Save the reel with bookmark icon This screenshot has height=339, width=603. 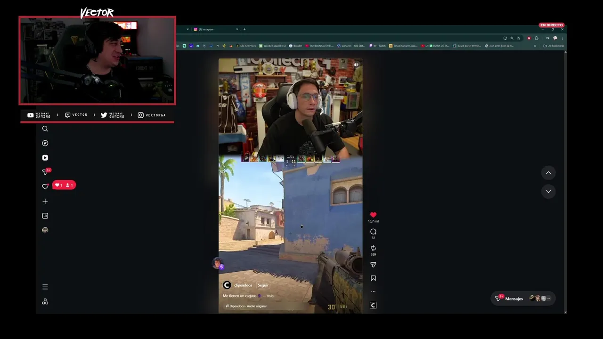coord(373,278)
